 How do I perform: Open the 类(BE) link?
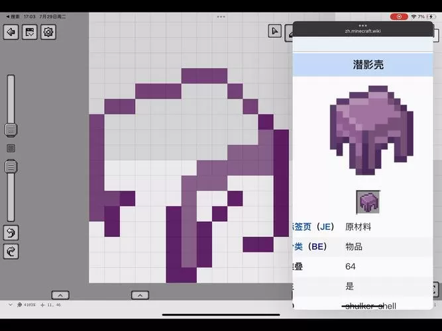(309, 247)
